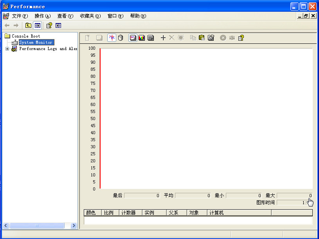
Task: Select System Monitor tree node
Action: coord(36,42)
